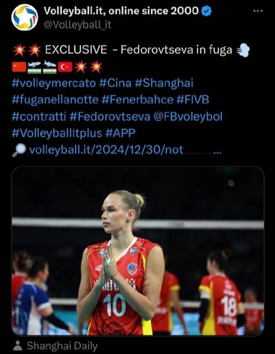Click the blue verified badge
Viewport: 275px width, 354px height.
(206, 11)
